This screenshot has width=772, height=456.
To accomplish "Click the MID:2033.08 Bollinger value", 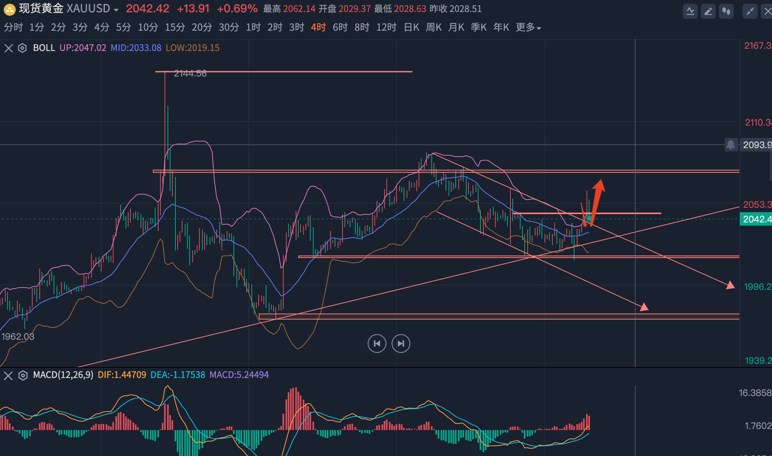I will (x=136, y=48).
